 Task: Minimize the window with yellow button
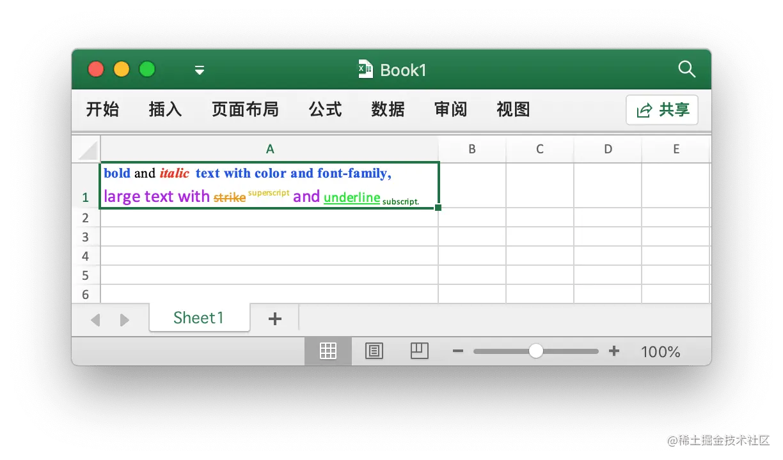click(x=122, y=69)
